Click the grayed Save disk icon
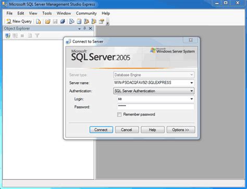 [x=55, y=21]
